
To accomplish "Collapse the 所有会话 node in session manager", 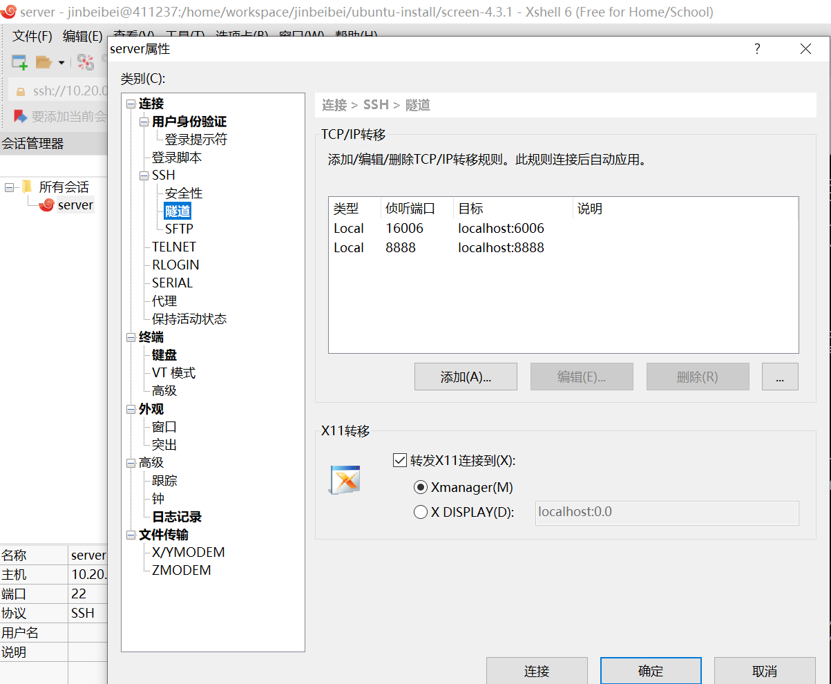I will click(x=9, y=187).
